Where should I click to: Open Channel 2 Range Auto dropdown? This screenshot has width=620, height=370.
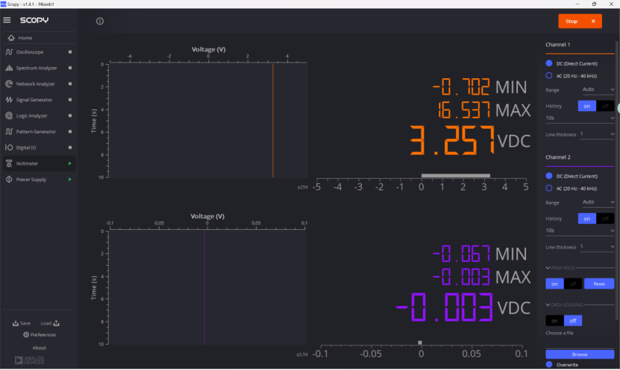point(598,202)
